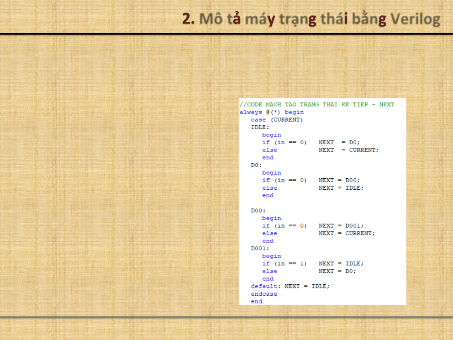453x340 pixels.
Task: Select the "D001:" state label
Action: [x=260, y=248]
